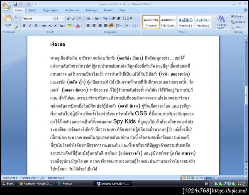Image resolution: width=249 pixels, height=195 pixels.
Task: Click the zoom slider handle
Action: (x=231, y=178)
